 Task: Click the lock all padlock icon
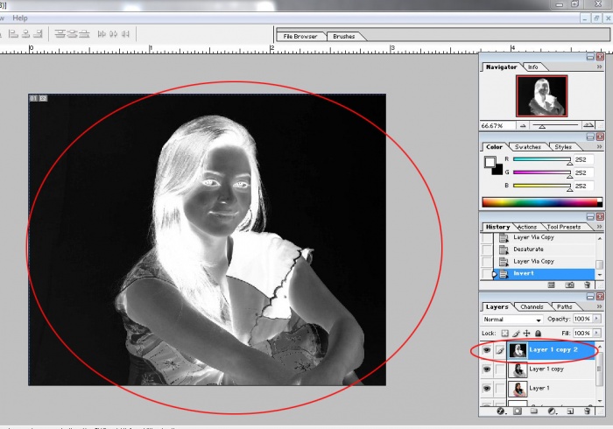(538, 334)
